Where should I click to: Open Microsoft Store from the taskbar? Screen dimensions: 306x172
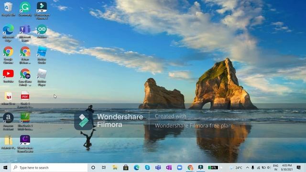pyautogui.click(x=126, y=168)
